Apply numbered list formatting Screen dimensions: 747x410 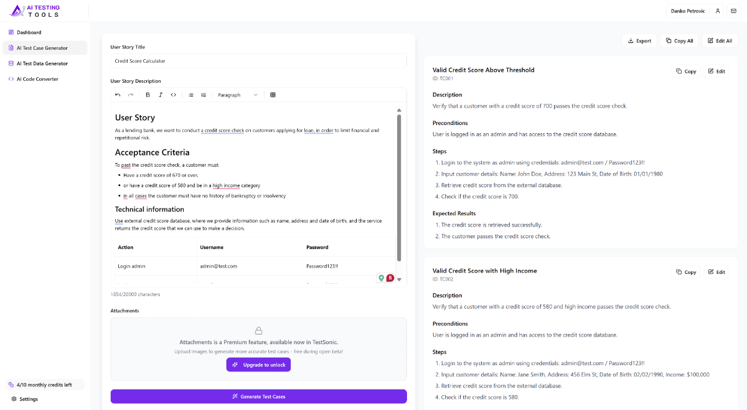coord(204,95)
